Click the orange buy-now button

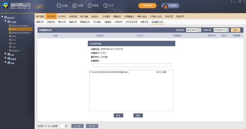click(x=147, y=6)
